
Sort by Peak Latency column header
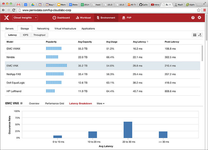[x=172, y=42]
